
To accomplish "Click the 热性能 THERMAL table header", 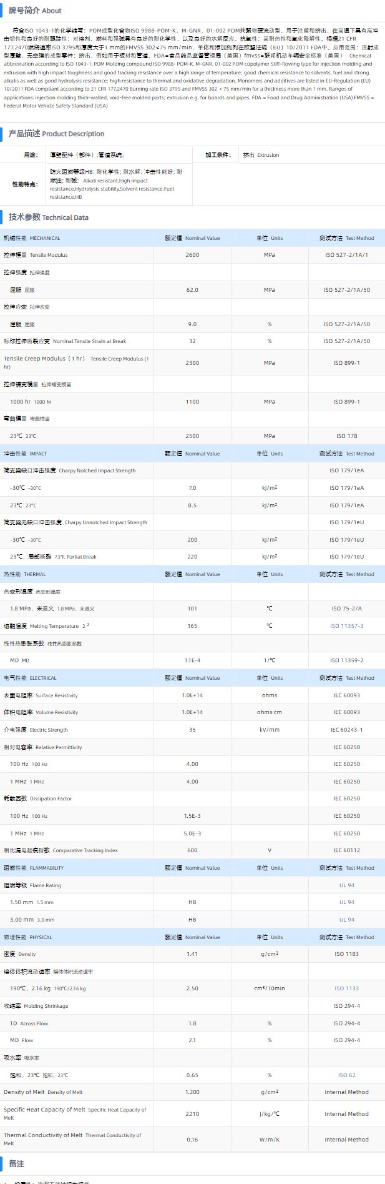I will (x=25, y=574).
